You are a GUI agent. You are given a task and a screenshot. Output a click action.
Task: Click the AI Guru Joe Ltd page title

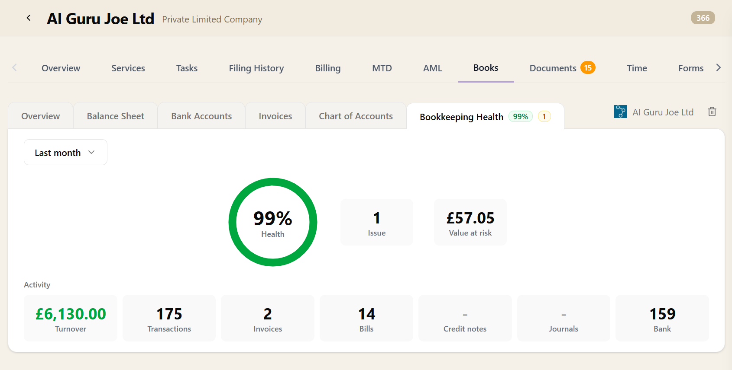pos(100,19)
